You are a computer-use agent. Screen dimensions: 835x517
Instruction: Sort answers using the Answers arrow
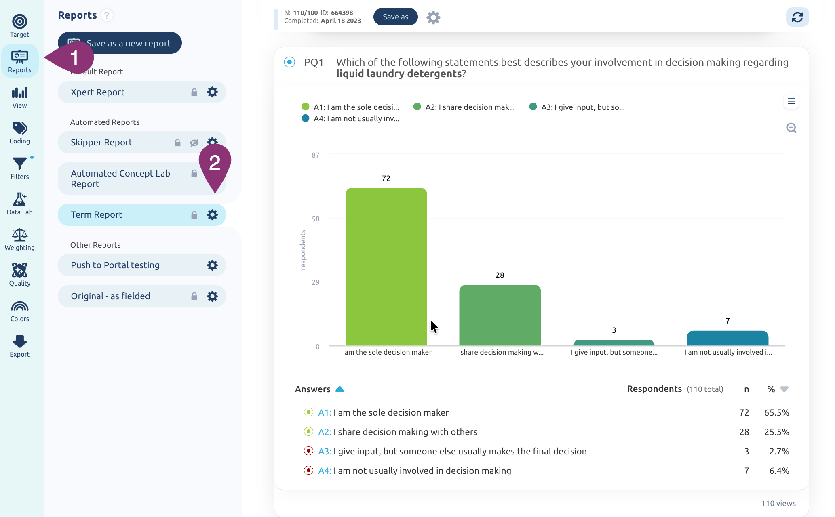[340, 389]
